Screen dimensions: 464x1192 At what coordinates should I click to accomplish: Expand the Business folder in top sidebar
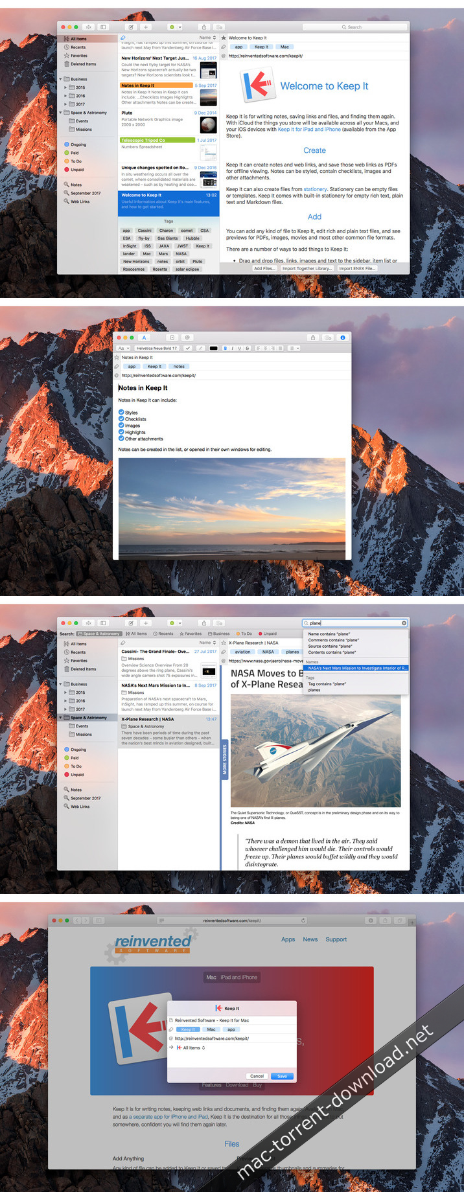[x=61, y=79]
